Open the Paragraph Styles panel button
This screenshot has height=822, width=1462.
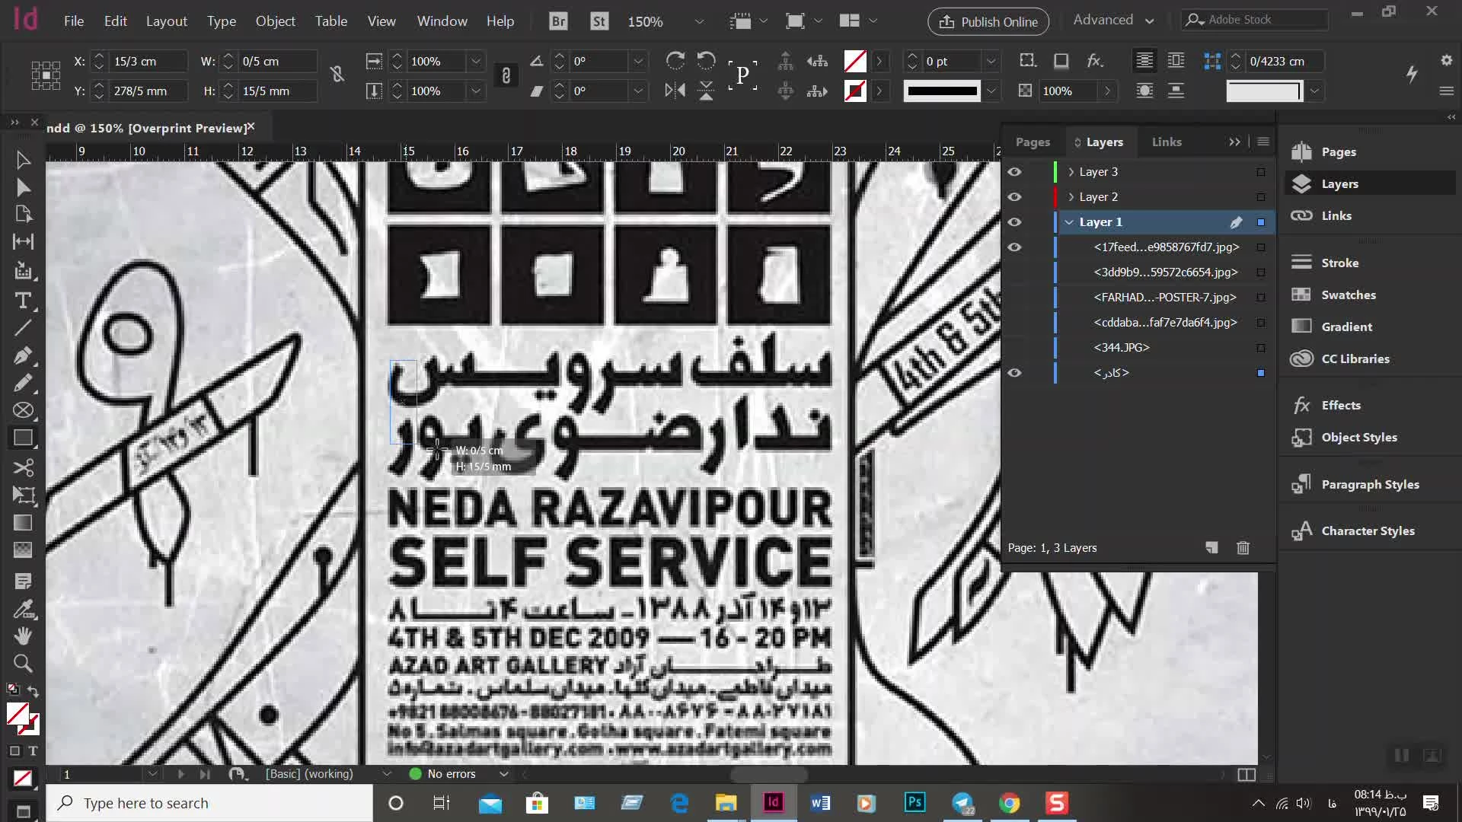coord(1369,484)
